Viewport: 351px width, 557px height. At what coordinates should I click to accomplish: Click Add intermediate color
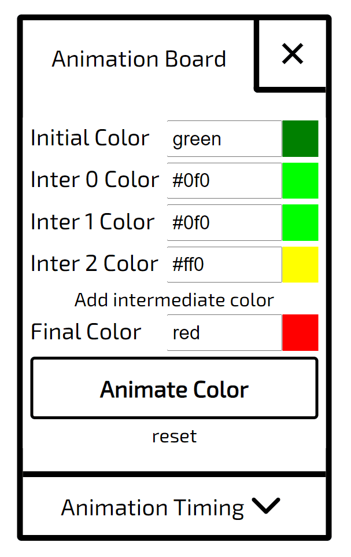[174, 300]
